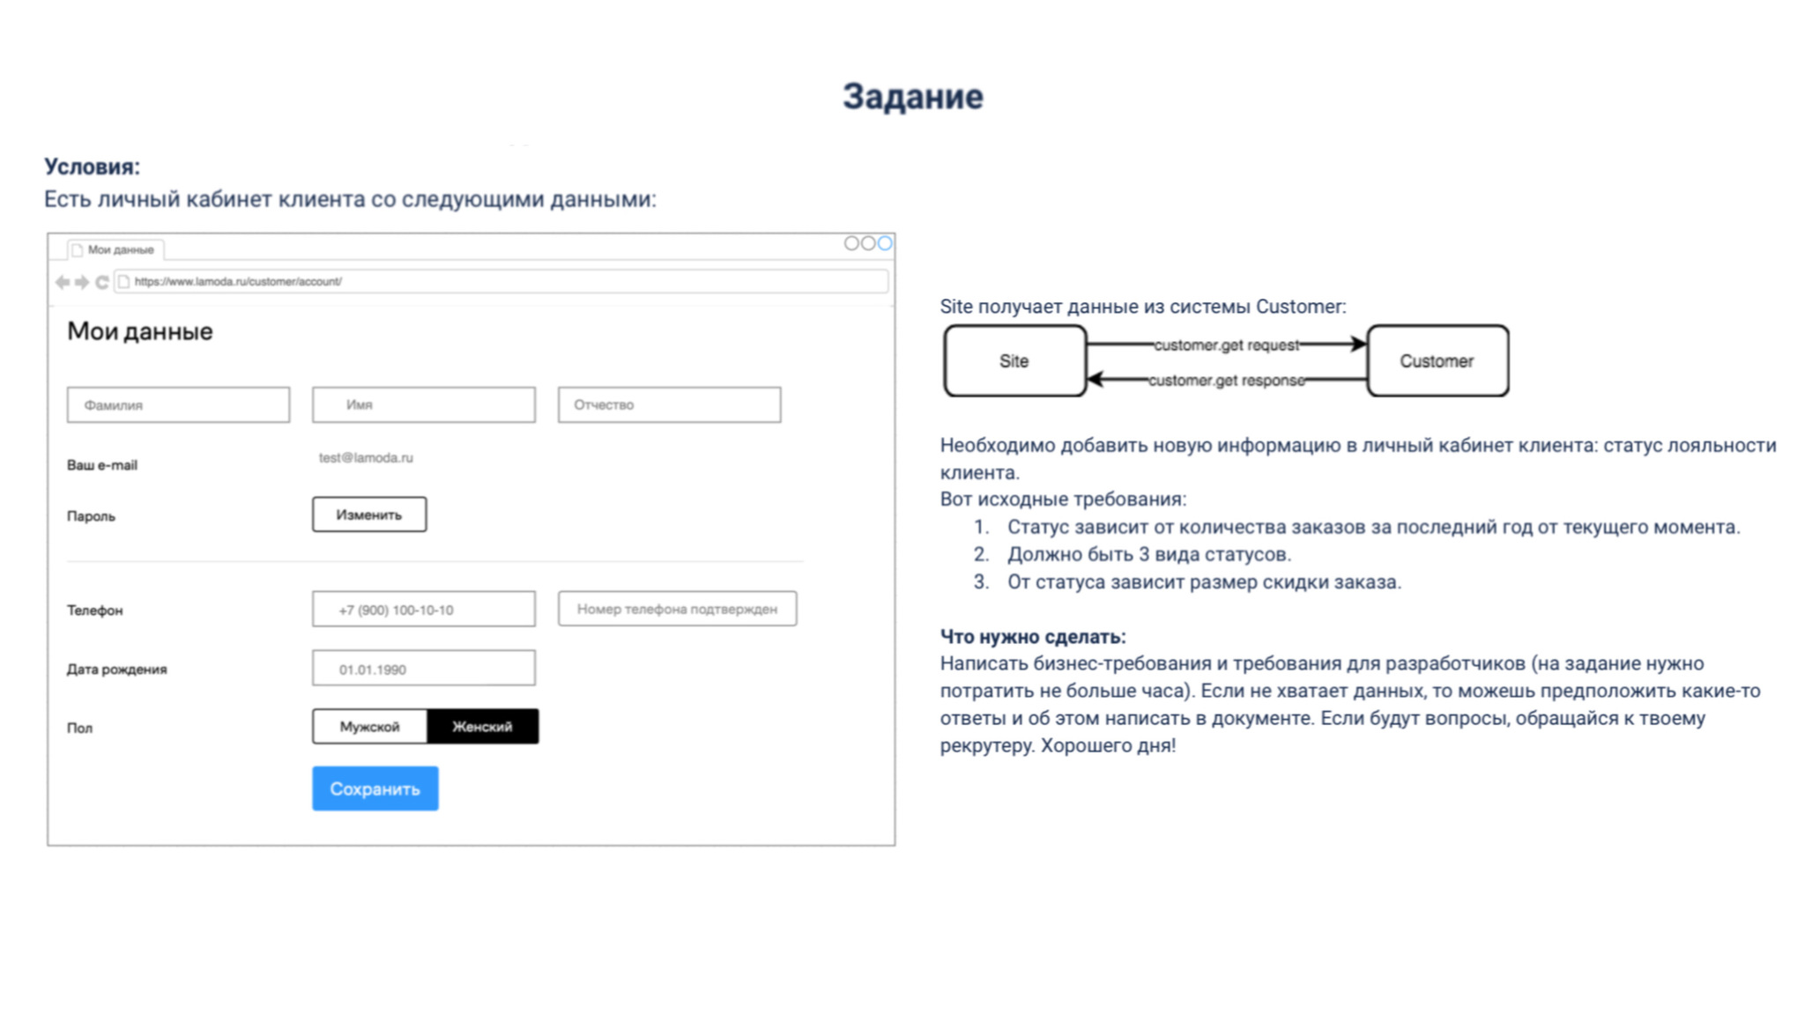The image size is (1805, 1014).
Task: Click the Изменить password button
Action: click(x=368, y=514)
